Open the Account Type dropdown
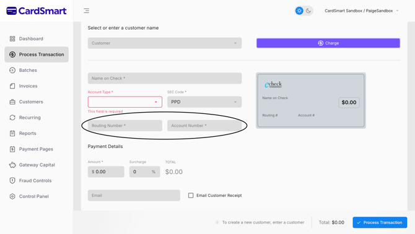 [125, 102]
